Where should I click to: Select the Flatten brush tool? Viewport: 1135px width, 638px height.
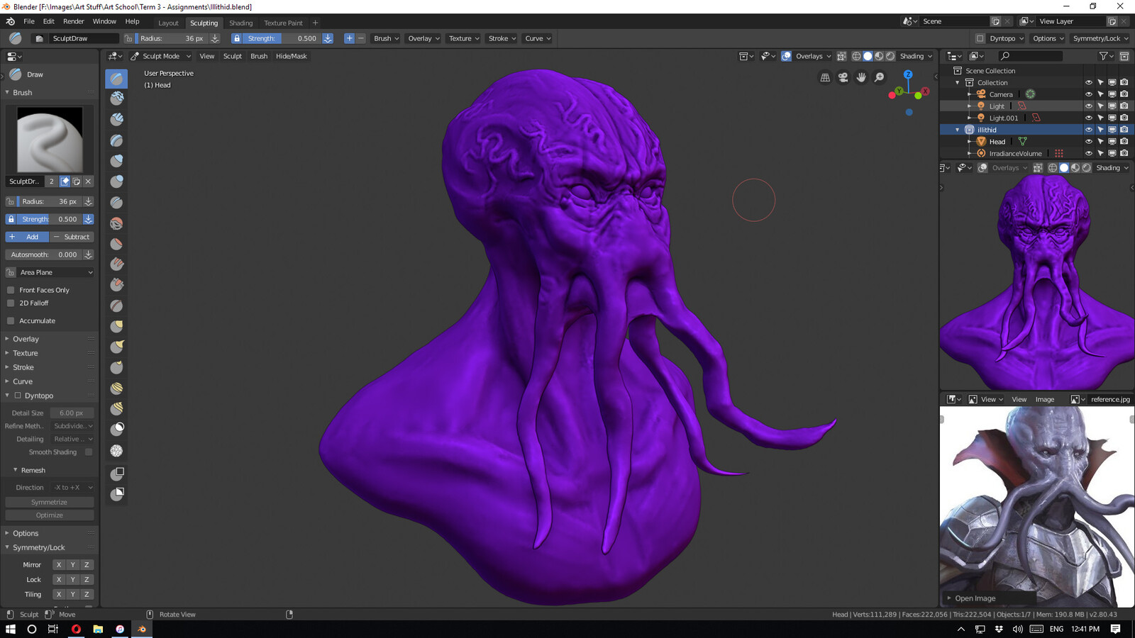[116, 244]
